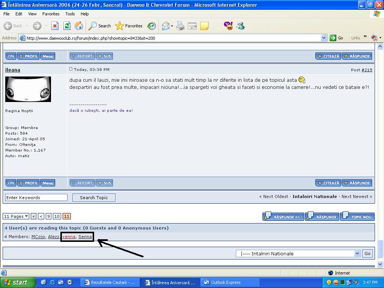Open the Favorites star button
Screen dimensions: 384x288
click(x=129, y=26)
